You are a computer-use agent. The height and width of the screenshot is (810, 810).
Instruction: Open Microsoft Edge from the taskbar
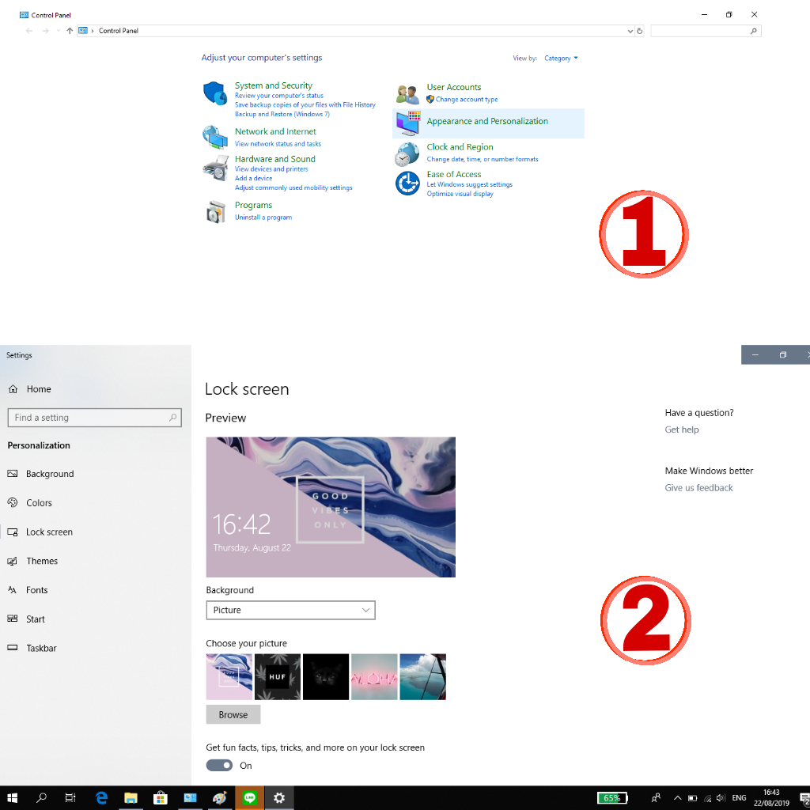click(x=101, y=798)
